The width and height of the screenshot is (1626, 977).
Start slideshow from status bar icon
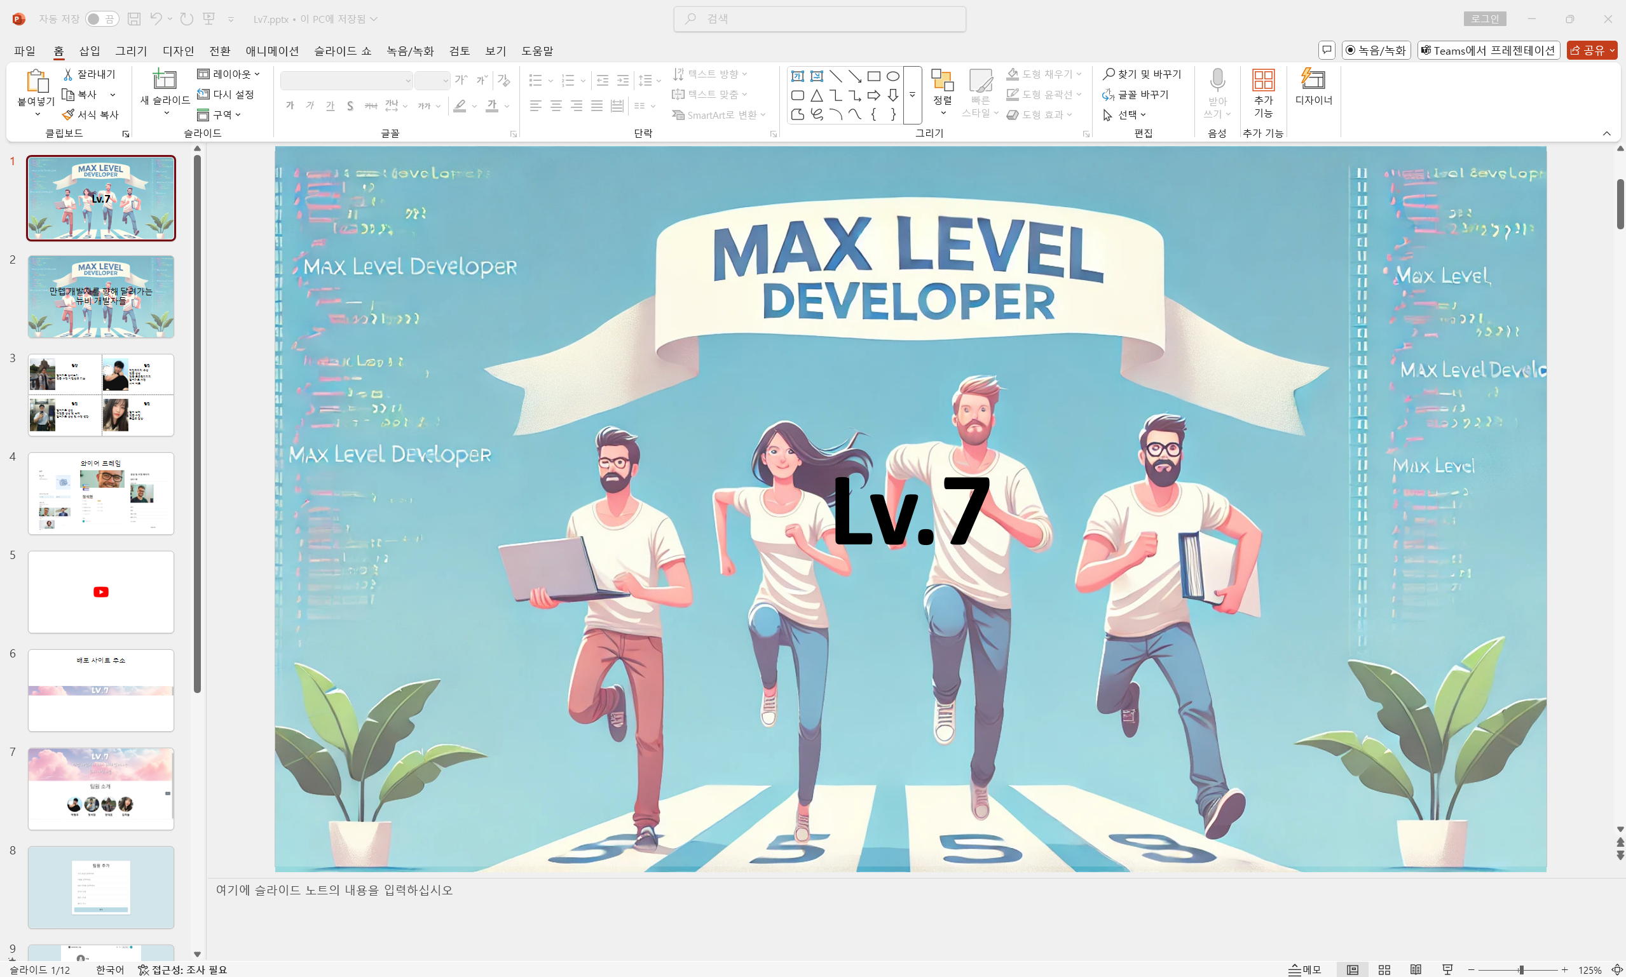tap(1447, 969)
